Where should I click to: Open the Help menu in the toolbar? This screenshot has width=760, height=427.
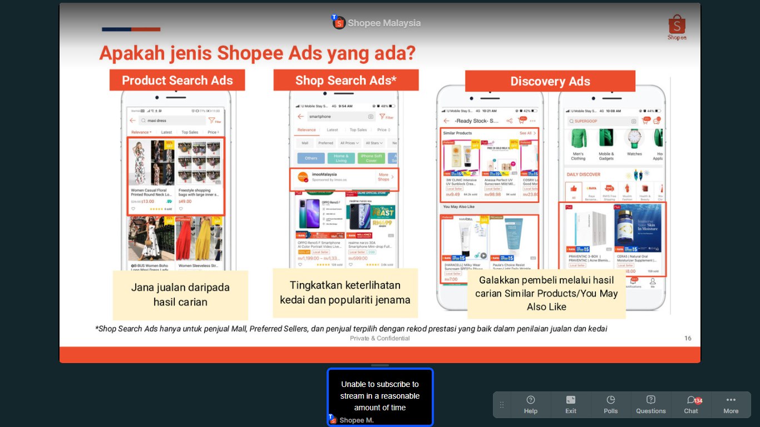click(x=531, y=405)
